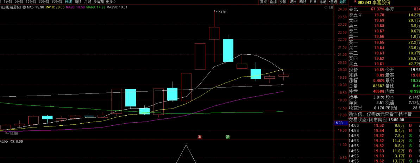This screenshot has width=420, height=163.
Task: Click the 外盘 40688 value
Action: [379, 91]
